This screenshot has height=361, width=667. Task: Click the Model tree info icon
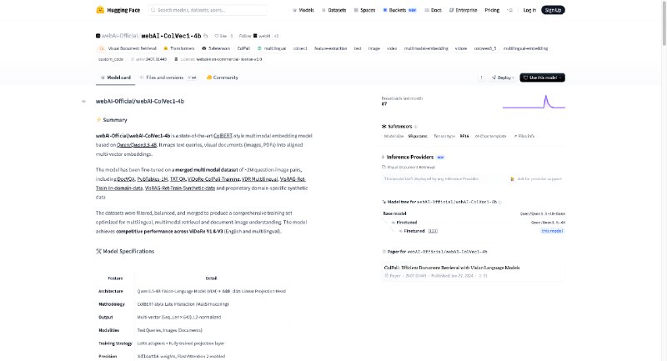pos(499,202)
